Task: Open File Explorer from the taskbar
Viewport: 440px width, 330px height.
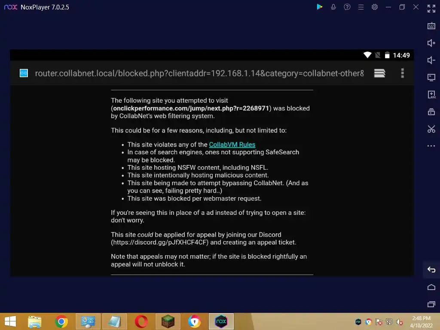Action: coord(34,321)
